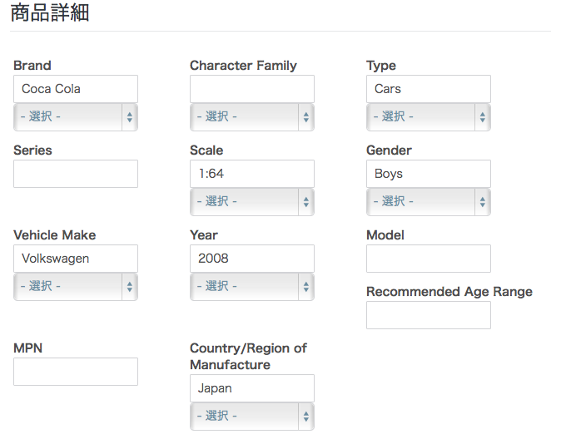Click the Year field showing 2008

pyautogui.click(x=252, y=259)
